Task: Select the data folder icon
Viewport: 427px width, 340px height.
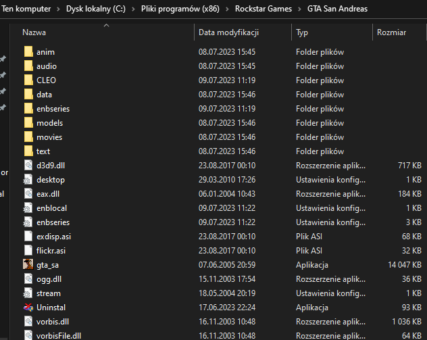Action: tap(28, 94)
